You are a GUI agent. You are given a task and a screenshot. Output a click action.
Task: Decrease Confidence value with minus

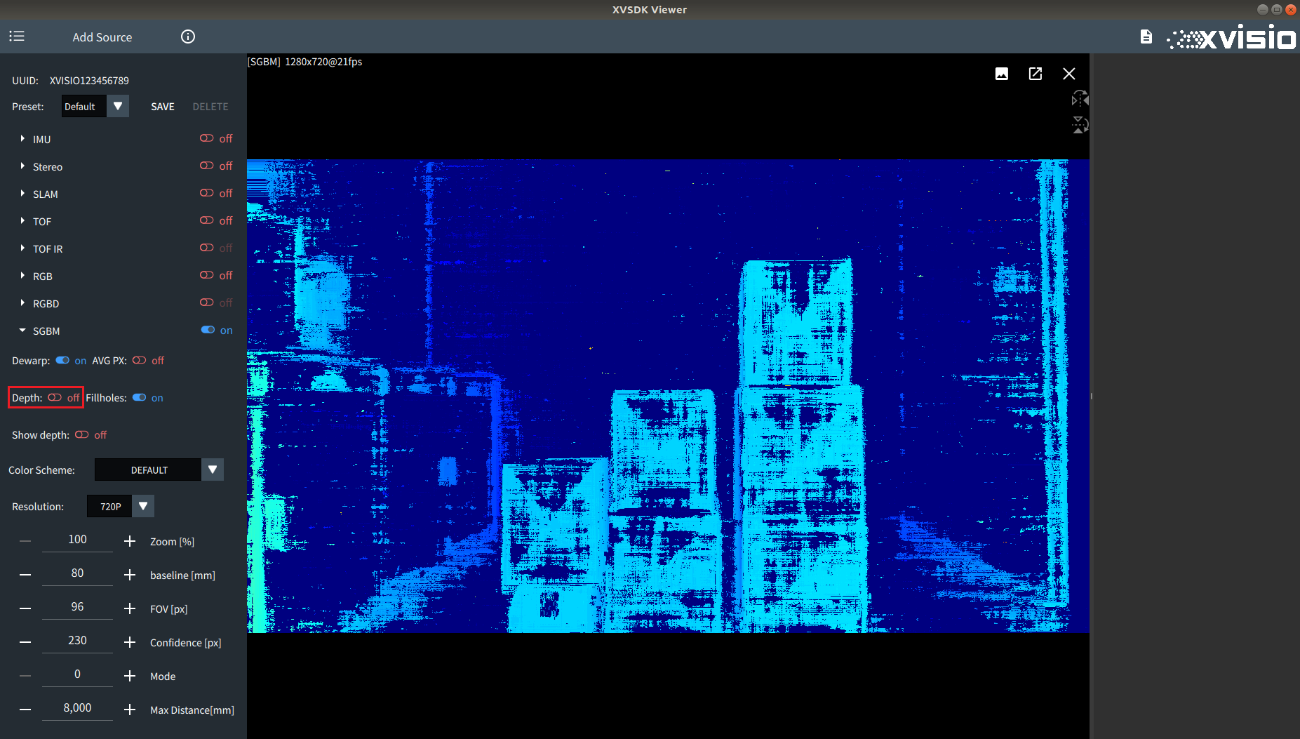click(25, 642)
